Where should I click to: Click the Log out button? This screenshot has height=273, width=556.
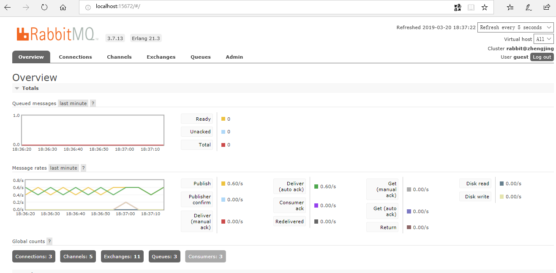click(x=542, y=57)
